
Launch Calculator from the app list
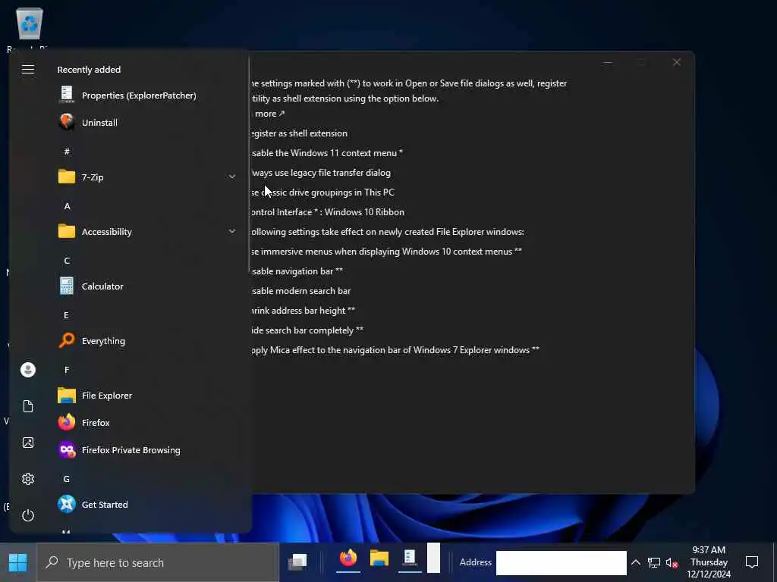coord(102,286)
